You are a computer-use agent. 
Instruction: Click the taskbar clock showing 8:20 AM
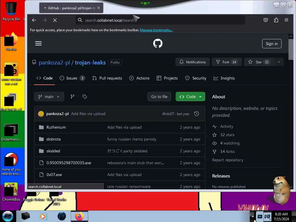click(x=281, y=216)
